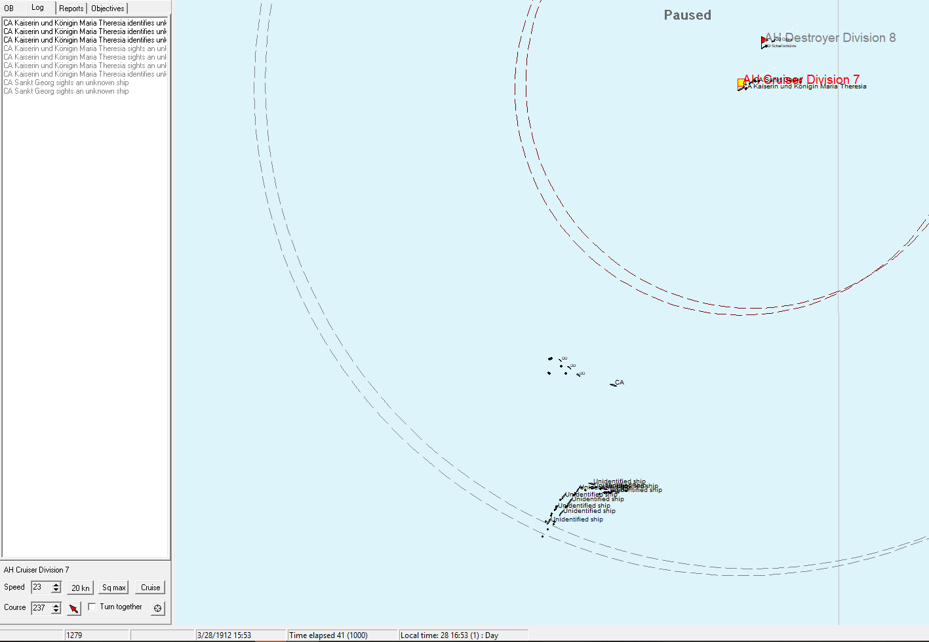Select the yellow Cruiser Division 7 flag marker
Screen dimensions: 929x642
[x=741, y=83]
